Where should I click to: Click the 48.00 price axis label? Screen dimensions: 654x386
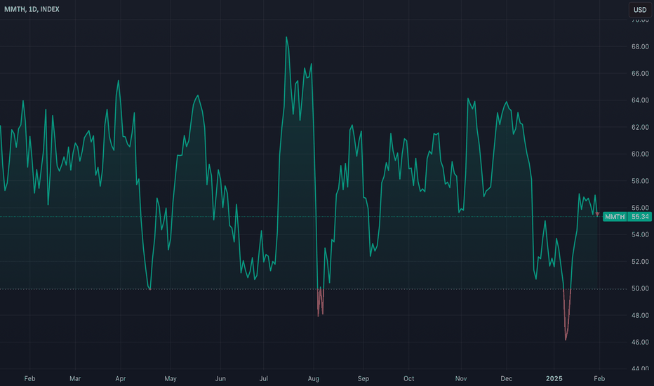click(x=640, y=316)
